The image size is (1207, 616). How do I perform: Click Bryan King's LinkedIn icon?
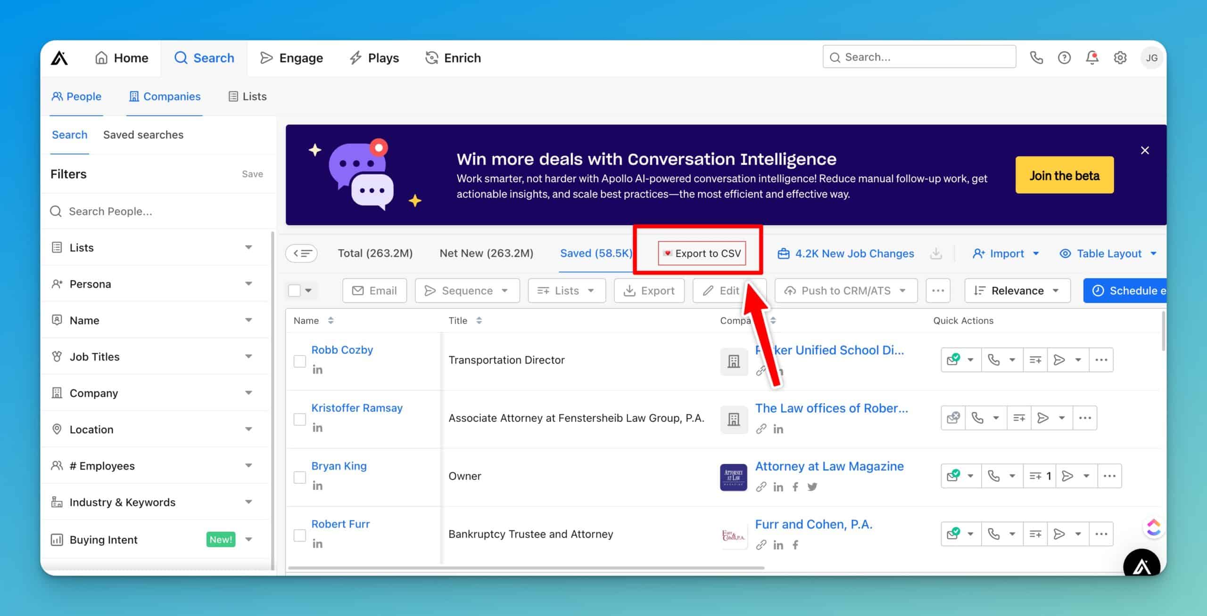click(317, 486)
